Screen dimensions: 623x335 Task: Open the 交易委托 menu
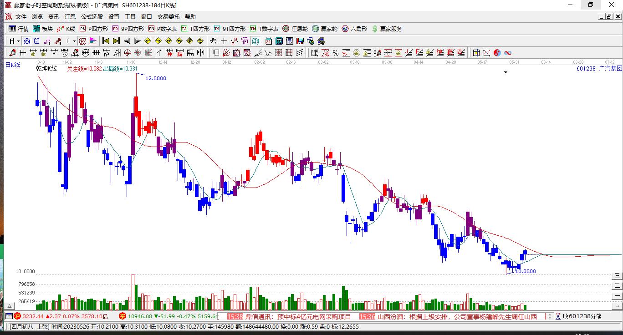coord(169,17)
